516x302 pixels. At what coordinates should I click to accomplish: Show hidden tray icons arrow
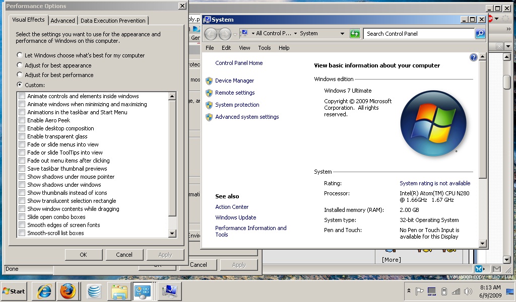pyautogui.click(x=409, y=291)
